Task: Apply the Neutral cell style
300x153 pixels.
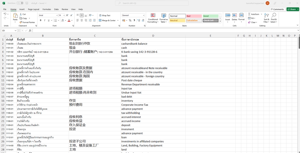Action: [x=177, y=21]
